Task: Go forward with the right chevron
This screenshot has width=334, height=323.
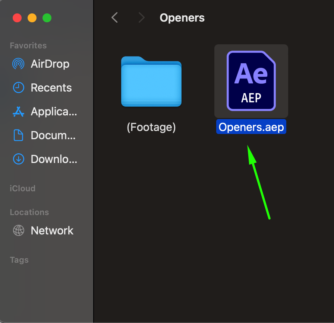Action: [141, 17]
